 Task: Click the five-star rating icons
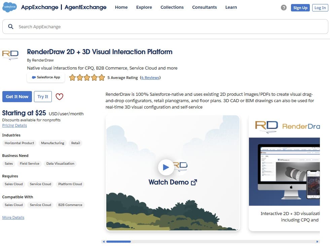(87, 78)
